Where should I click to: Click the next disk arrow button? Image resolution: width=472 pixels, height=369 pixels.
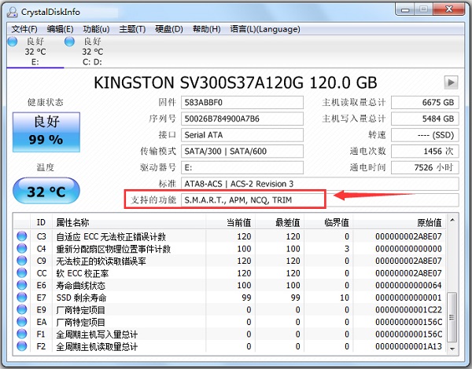pyautogui.click(x=451, y=82)
